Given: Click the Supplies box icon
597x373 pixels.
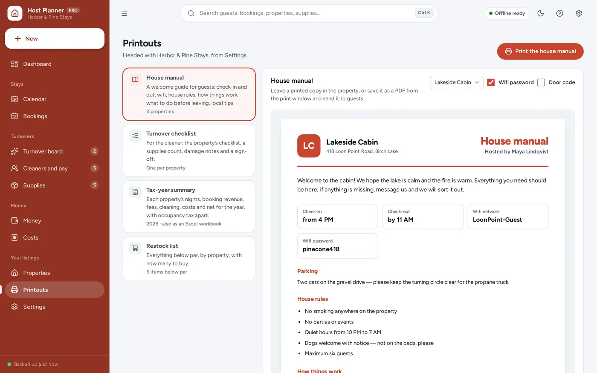Looking at the screenshot, I should pyautogui.click(x=14, y=185).
